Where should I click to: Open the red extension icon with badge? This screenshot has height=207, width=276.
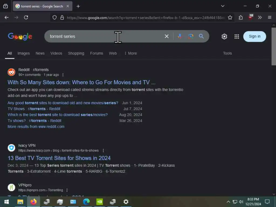[250, 17]
